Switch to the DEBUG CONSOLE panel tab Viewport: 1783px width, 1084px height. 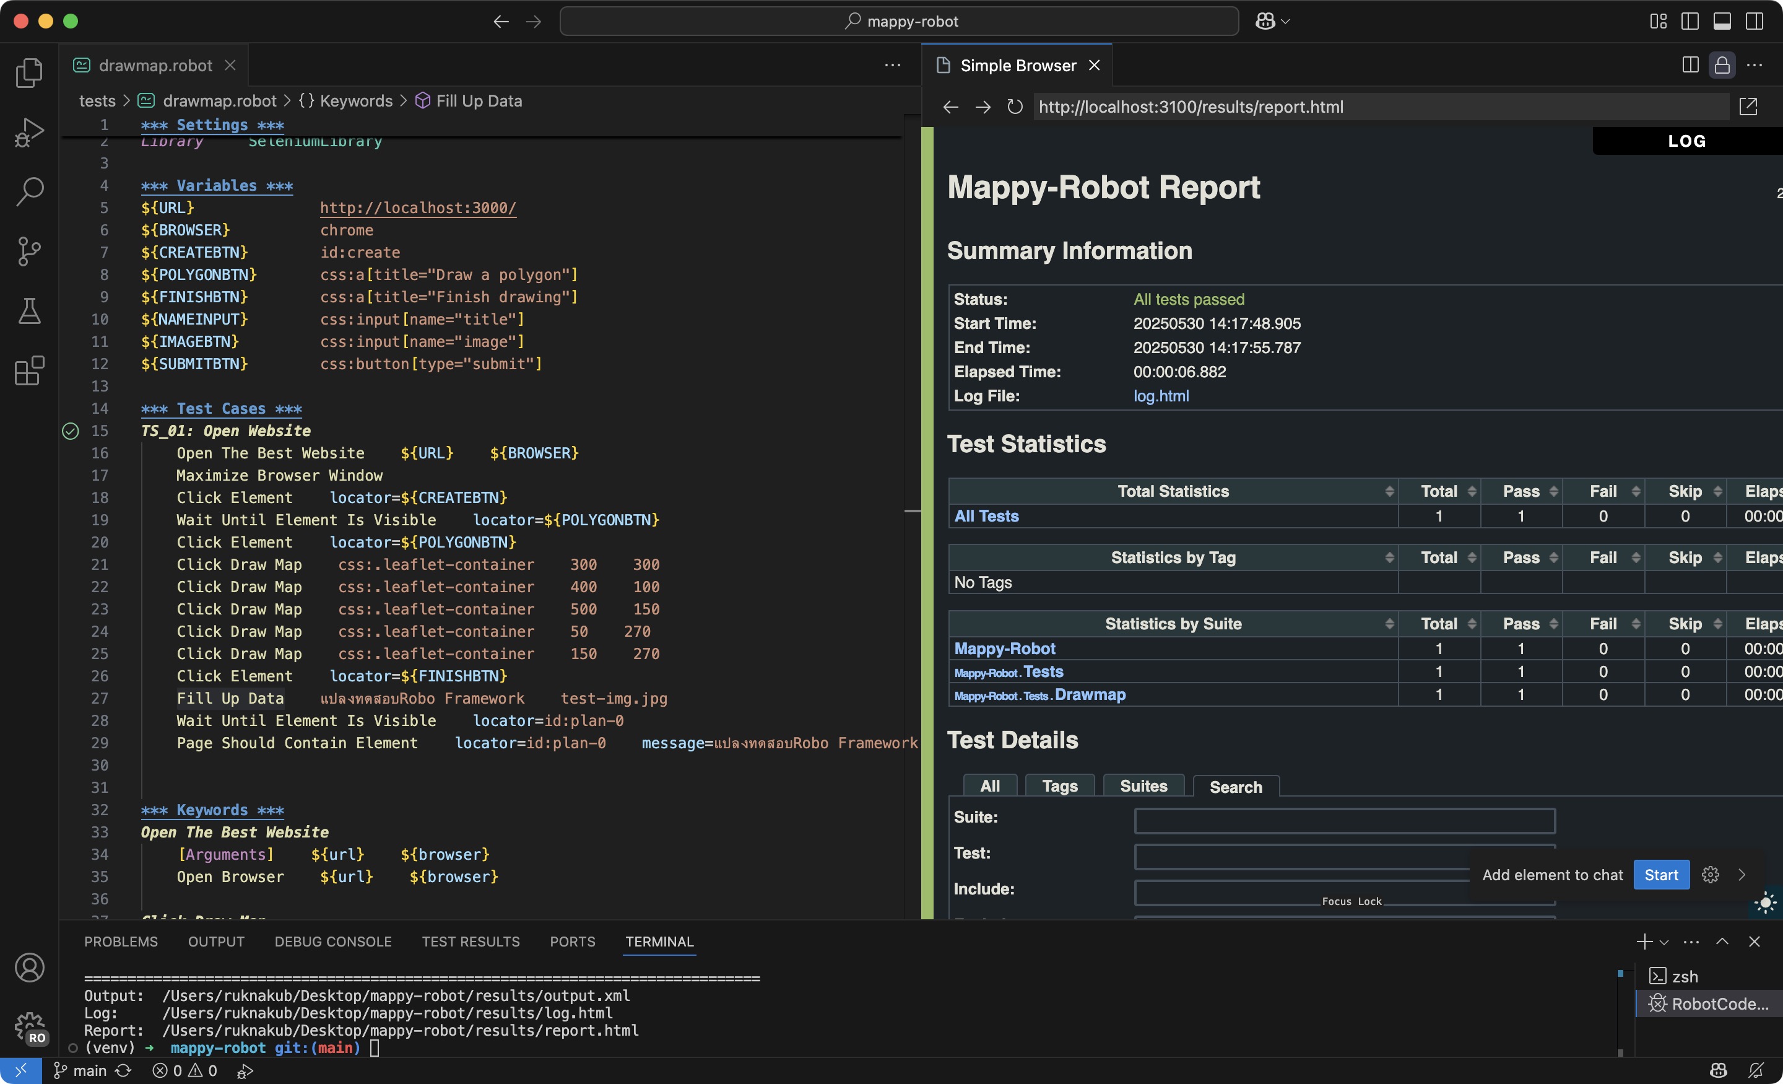tap(333, 942)
